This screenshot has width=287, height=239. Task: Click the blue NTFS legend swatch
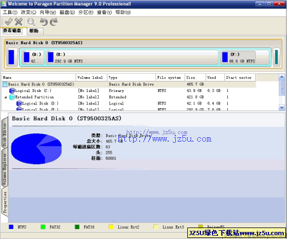(11, 227)
